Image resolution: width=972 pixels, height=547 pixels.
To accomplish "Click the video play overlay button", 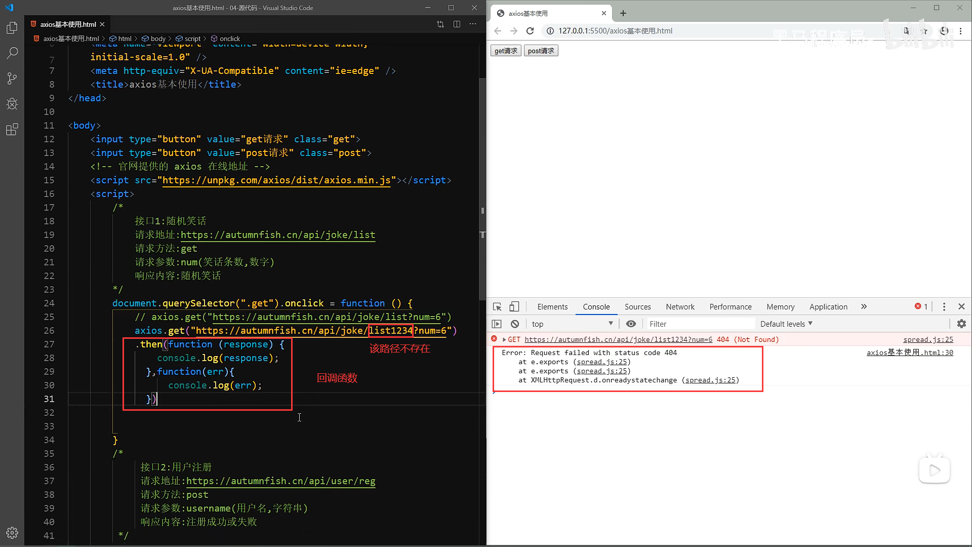I will tap(934, 470).
